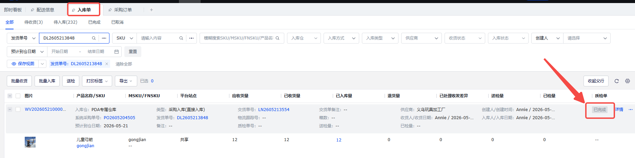Screen dimensions: 635x158
Task: Click the calendar icon in date range
Action: pos(117,52)
